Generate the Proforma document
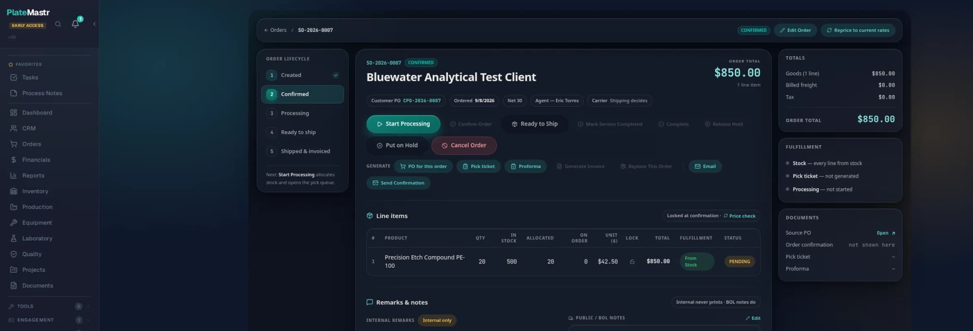Screen dimensions: 973x331 [526, 166]
